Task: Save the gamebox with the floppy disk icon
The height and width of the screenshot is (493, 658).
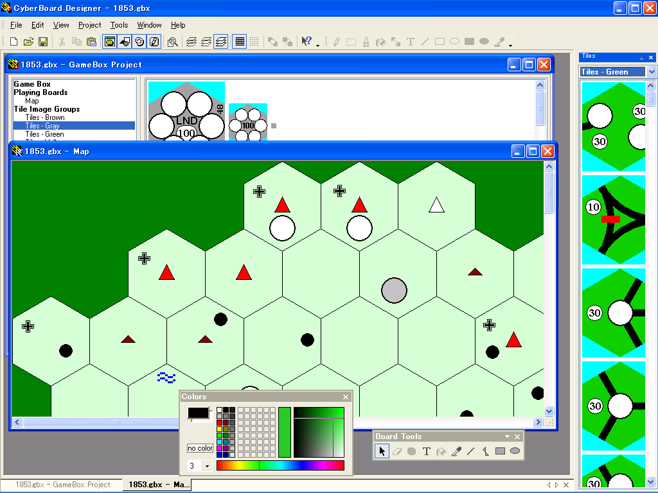Action: pos(43,42)
